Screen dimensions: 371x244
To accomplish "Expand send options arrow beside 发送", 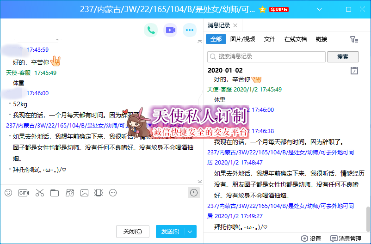I will (x=191, y=232).
